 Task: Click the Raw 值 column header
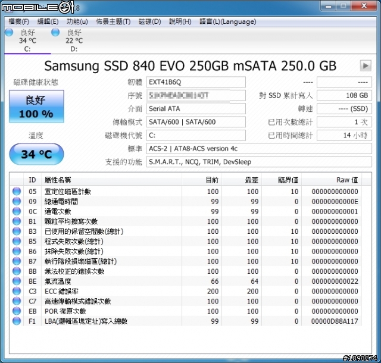[x=332, y=180]
